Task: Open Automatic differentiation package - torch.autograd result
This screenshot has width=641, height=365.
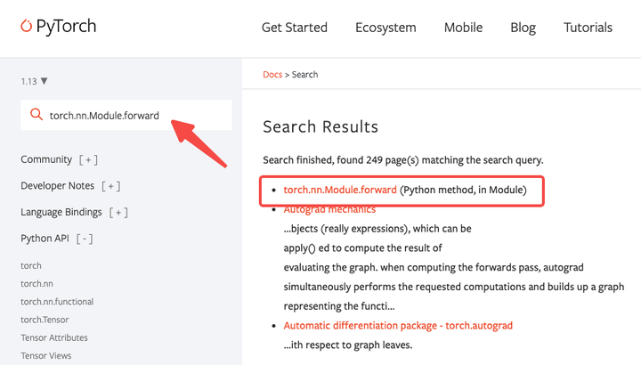Action: tap(398, 326)
